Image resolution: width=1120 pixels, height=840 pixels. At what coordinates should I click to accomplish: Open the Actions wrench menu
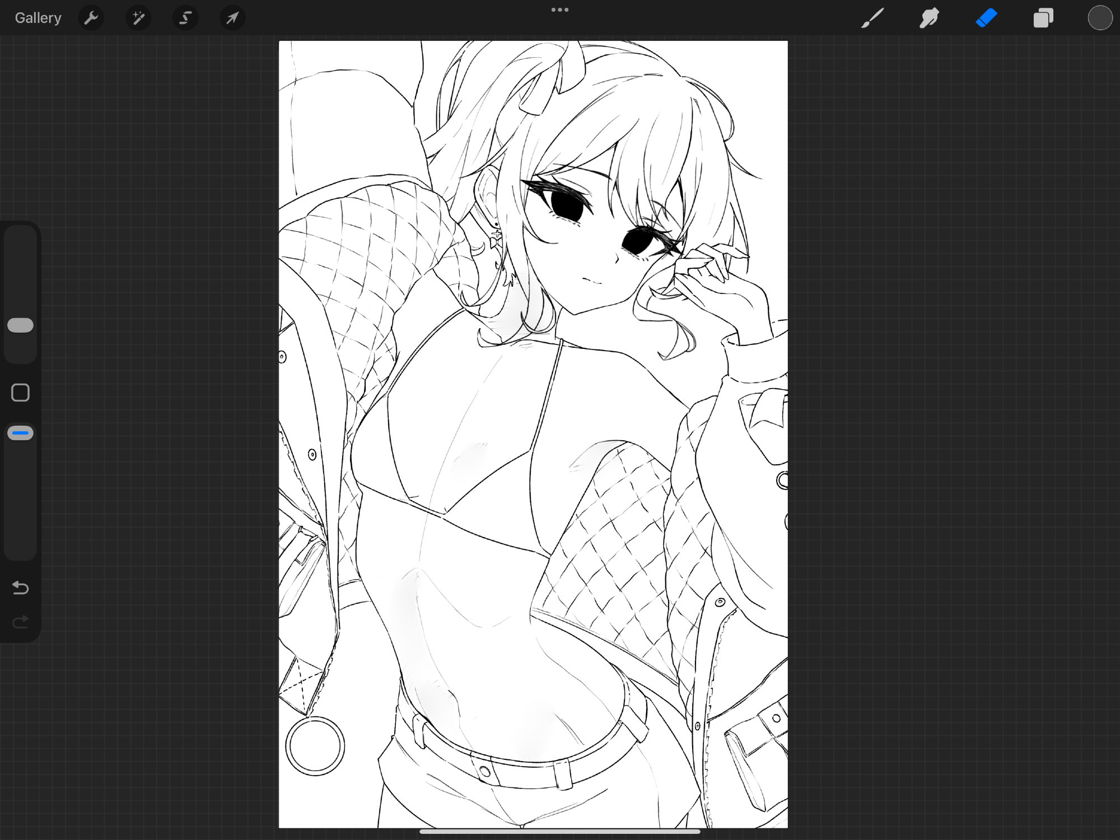tap(91, 18)
